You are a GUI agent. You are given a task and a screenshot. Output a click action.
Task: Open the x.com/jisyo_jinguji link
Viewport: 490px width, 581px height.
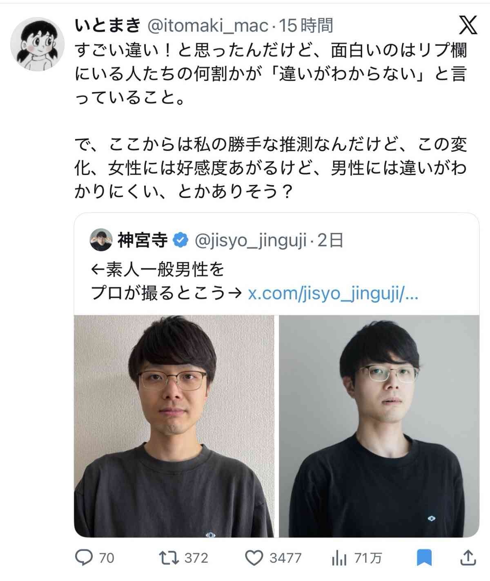pos(333,293)
